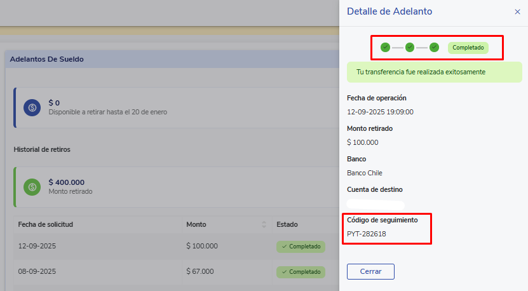The height and width of the screenshot is (291, 528).
Task: Close the Detalle de Adelanto panel with X
Action: [x=517, y=11]
